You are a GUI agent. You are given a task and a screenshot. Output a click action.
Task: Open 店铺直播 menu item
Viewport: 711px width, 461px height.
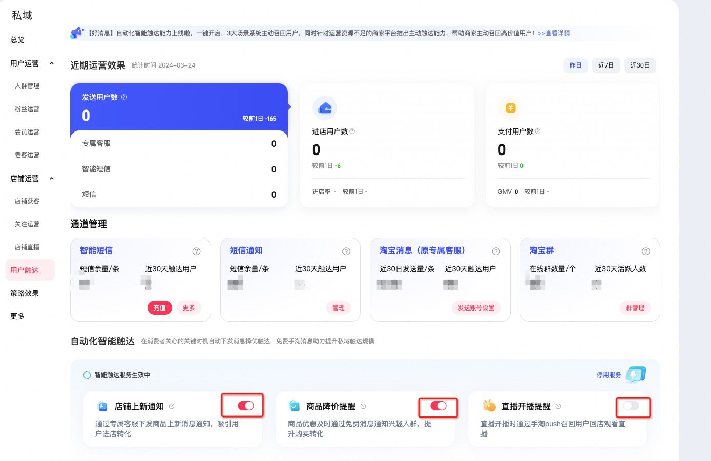tap(27, 247)
